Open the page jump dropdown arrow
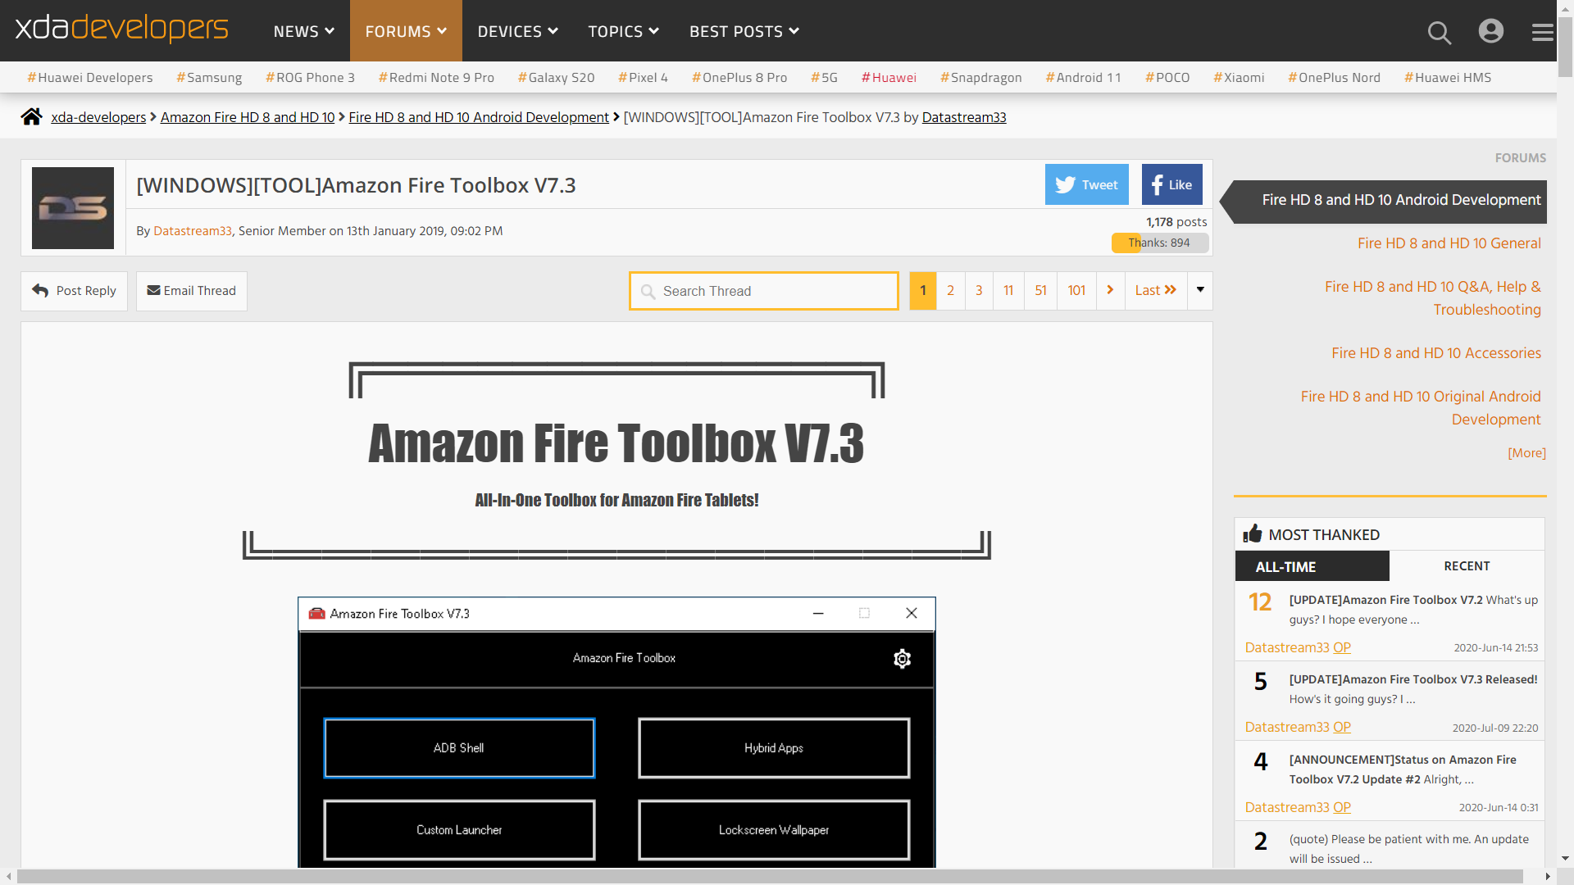Viewport: 1574px width, 885px height. coord(1200,290)
